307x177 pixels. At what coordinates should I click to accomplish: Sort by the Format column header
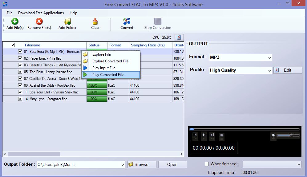point(118,45)
